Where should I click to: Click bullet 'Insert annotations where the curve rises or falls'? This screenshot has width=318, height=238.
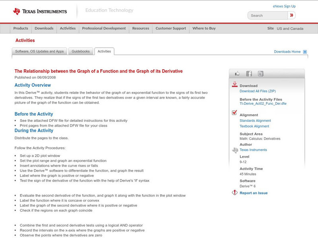coord(59,166)
